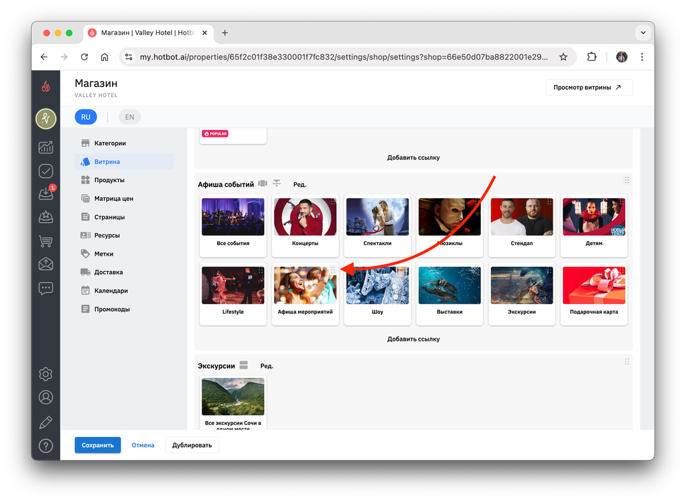Screen dimensions: 686x502
Task: Open Продукты in the shop menu
Action: tap(124, 180)
